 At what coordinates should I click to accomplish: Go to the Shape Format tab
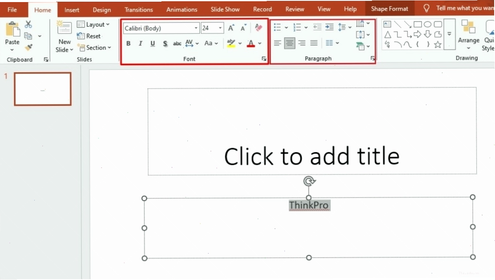(389, 9)
